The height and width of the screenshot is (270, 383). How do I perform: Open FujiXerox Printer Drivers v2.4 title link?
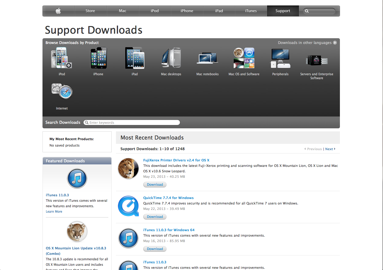coord(176,160)
